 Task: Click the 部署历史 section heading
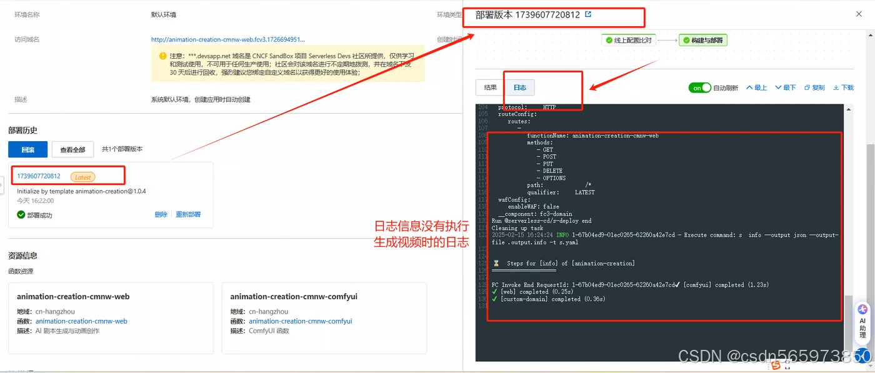[x=23, y=130]
